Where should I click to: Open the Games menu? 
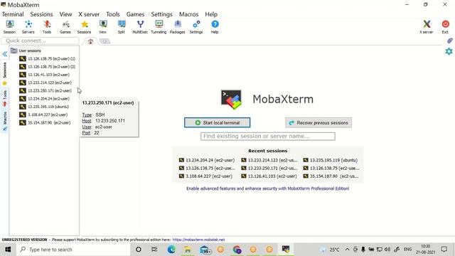(135, 14)
